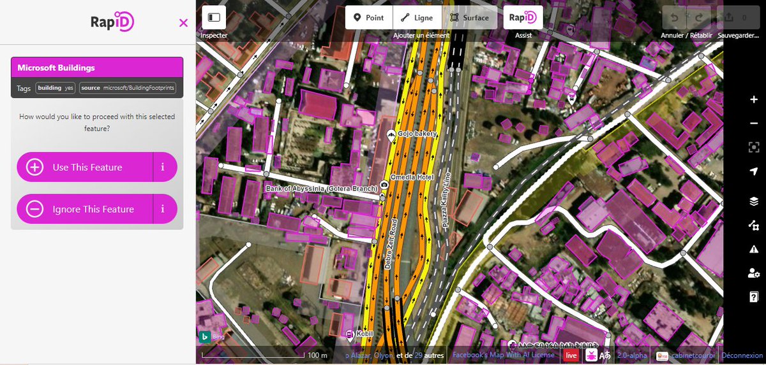The height and width of the screenshot is (365, 766).
Task: Open the map data icon
Action: [754, 225]
